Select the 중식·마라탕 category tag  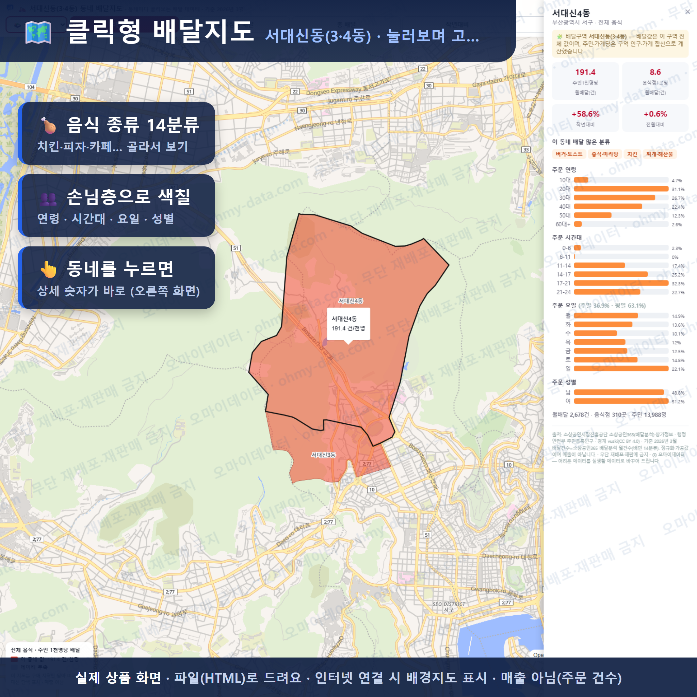[605, 154]
